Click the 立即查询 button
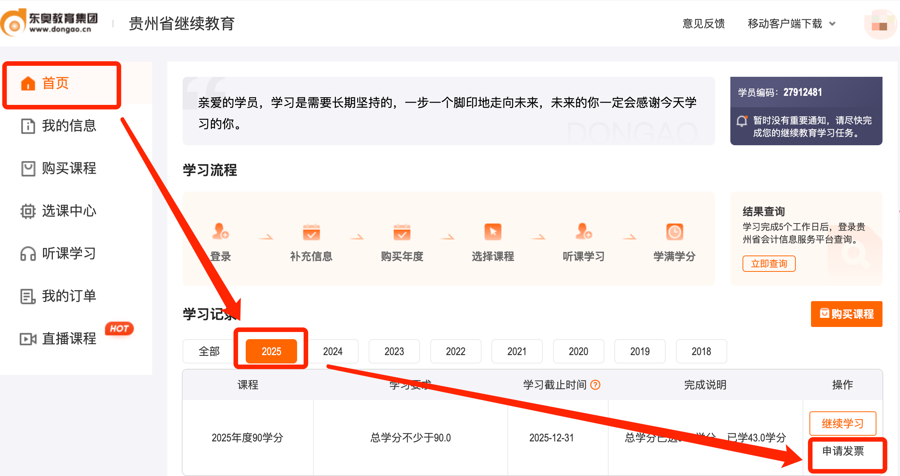 [x=769, y=263]
